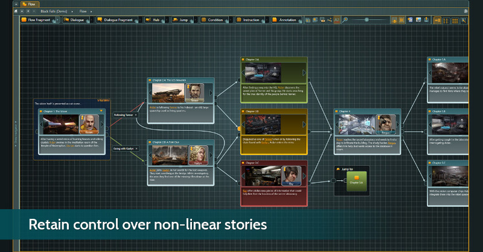Switch to the list view mode button
Screen dimensions: 483x252
(446, 20)
